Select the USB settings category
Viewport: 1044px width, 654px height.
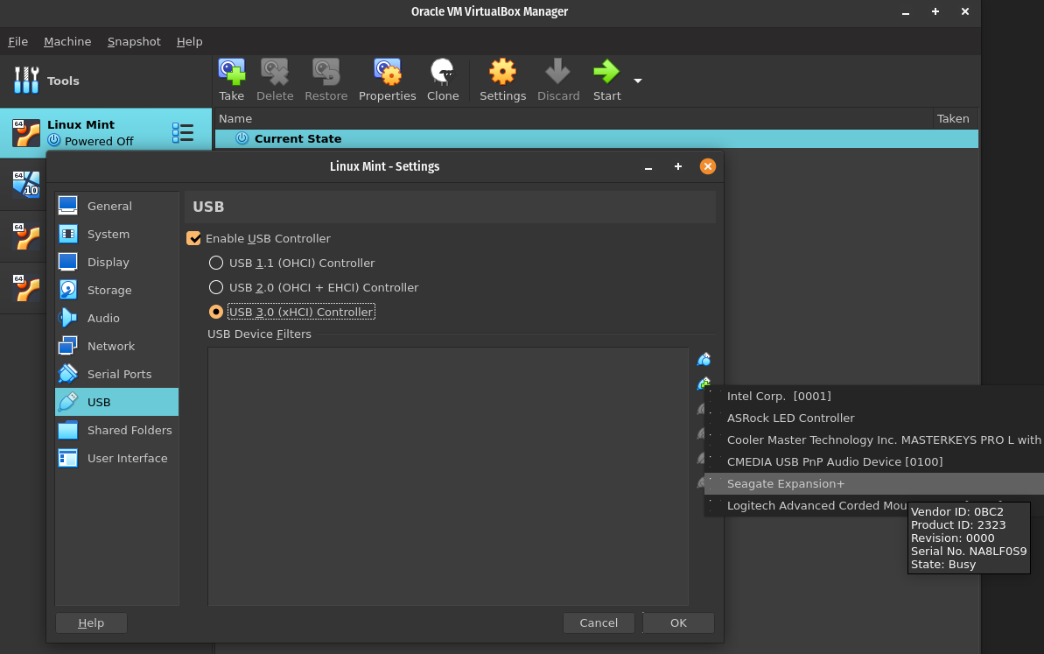click(x=116, y=402)
